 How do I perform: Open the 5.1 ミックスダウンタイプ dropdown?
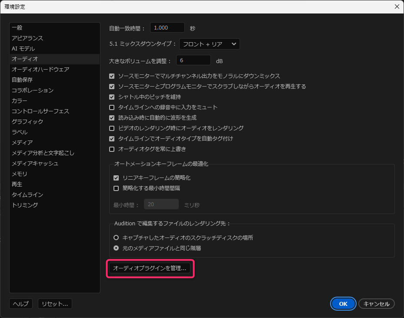[x=209, y=44]
